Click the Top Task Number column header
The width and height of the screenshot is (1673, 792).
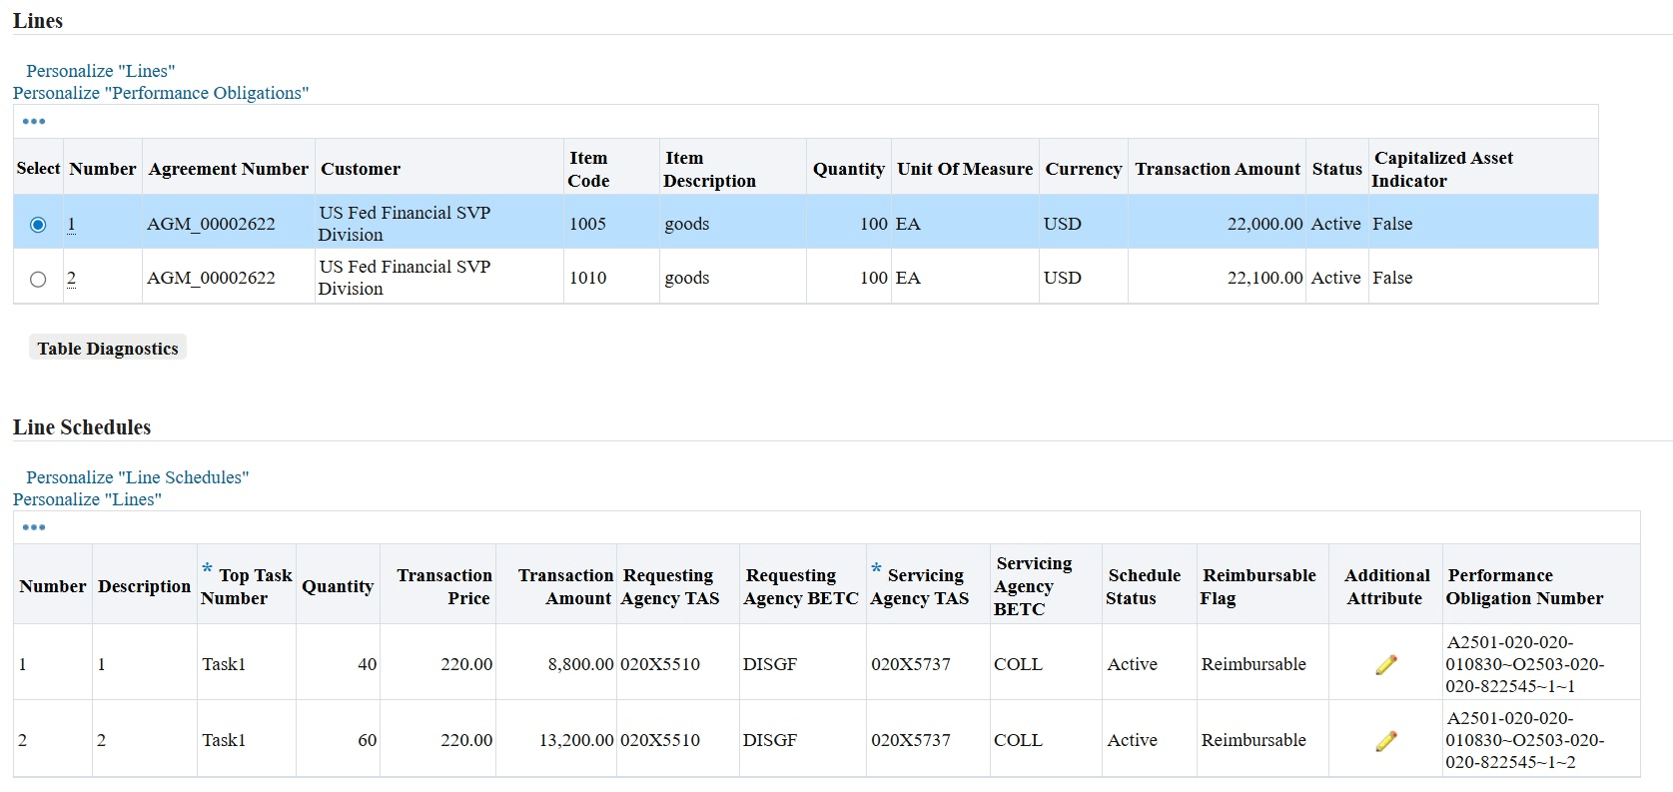(247, 586)
